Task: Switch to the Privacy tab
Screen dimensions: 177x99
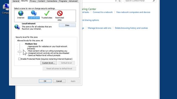Action: pos(33,1)
